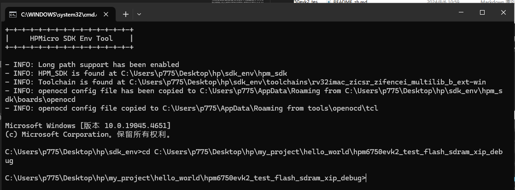Close the cmd.exe terminal tab
The image size is (515, 190).
click(x=106, y=14)
